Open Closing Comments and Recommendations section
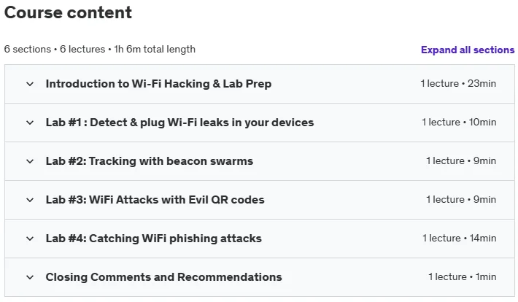The width and height of the screenshot is (518, 302). pos(164,277)
